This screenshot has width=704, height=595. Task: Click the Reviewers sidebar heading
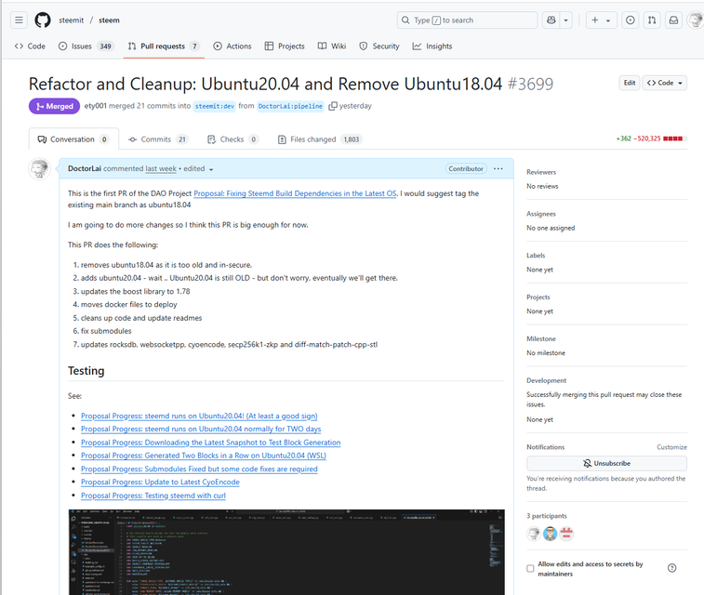point(541,172)
